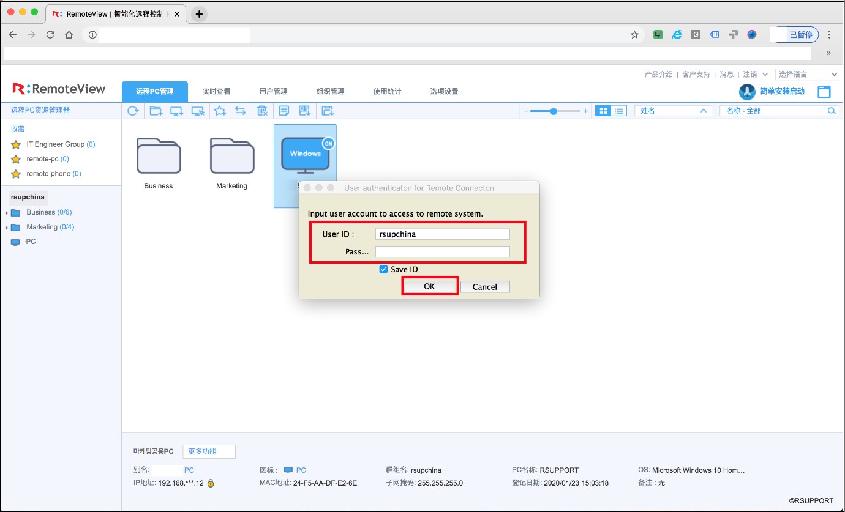845x512 pixels.
Task: Select the rsupchina root node
Action: click(x=28, y=197)
